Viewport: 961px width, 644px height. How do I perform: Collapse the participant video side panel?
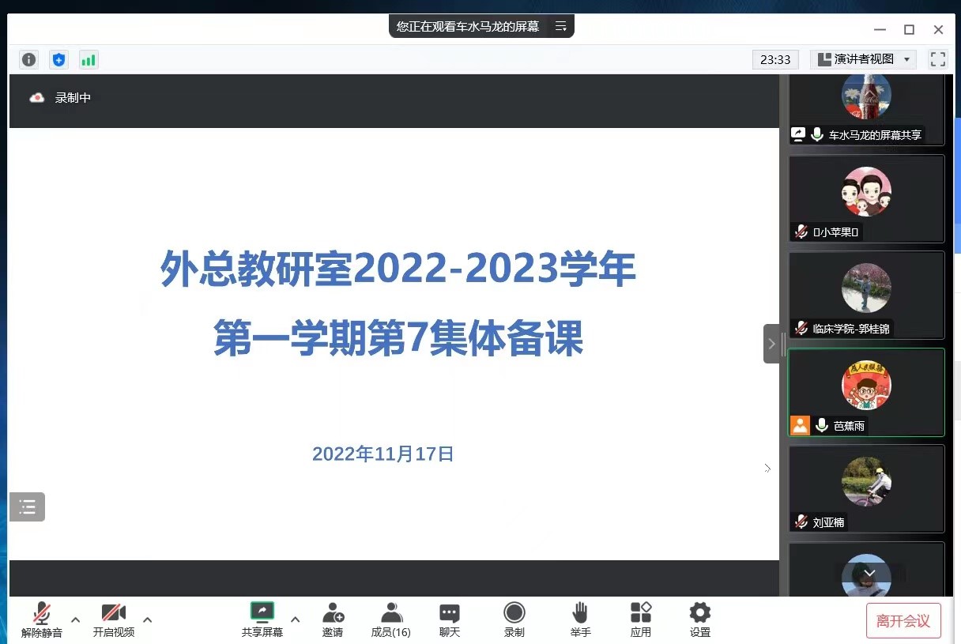(x=771, y=344)
